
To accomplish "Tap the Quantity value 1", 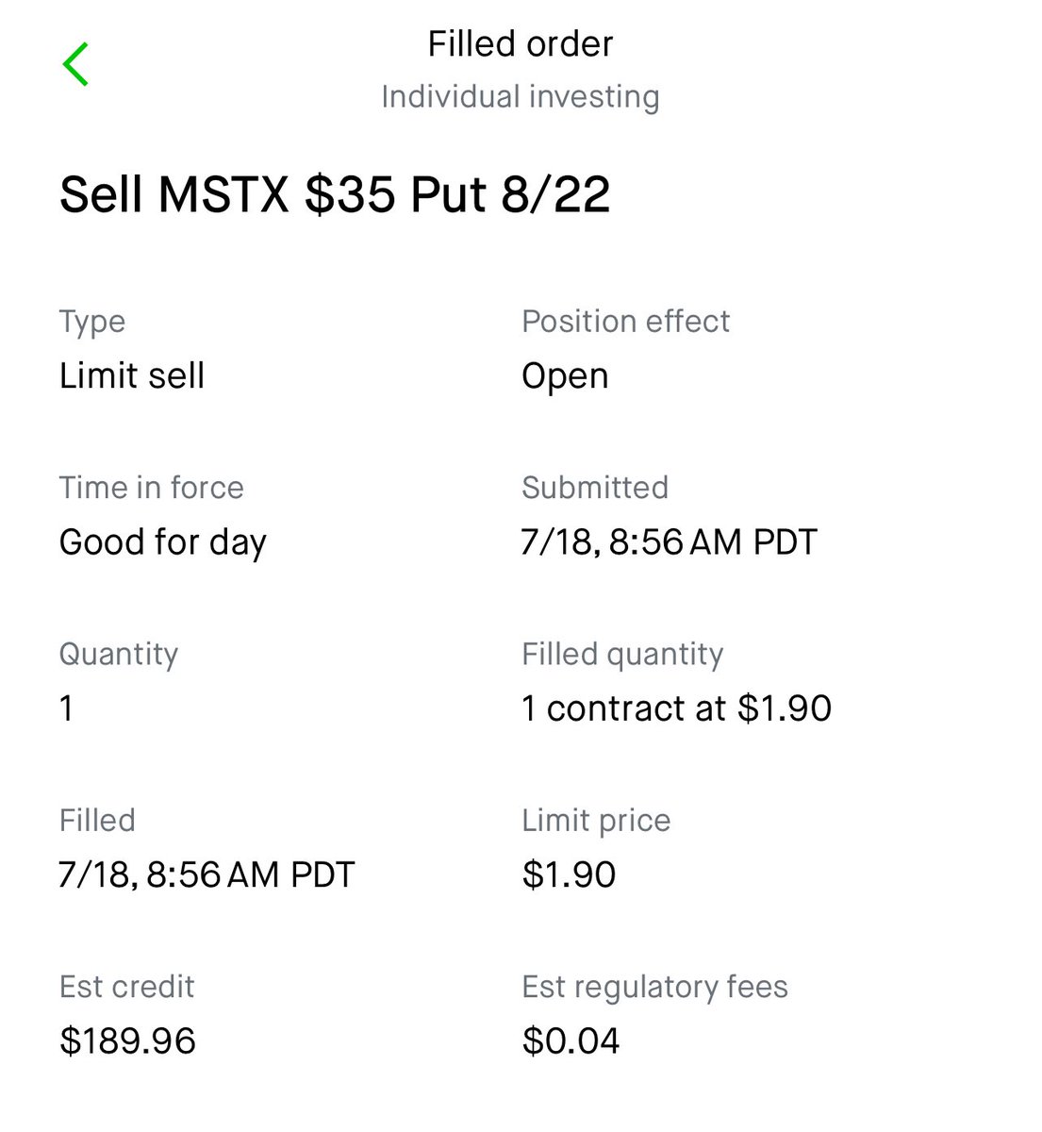I will click(x=66, y=708).
